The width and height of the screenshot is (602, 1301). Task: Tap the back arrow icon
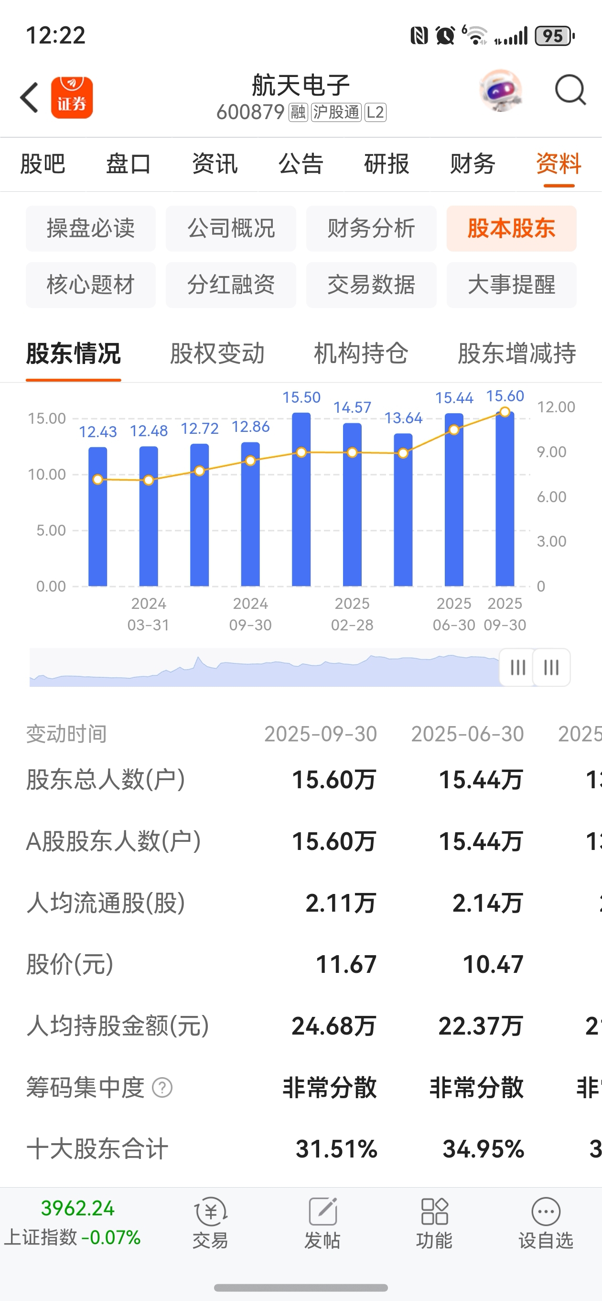pos(29,98)
